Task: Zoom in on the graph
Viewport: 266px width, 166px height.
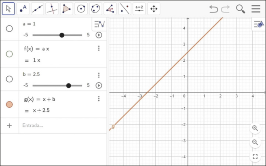Action: click(255, 128)
